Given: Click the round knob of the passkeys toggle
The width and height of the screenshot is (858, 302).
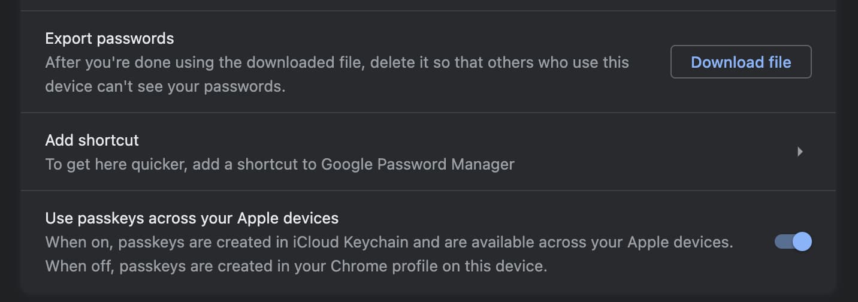Looking at the screenshot, I should pos(802,241).
